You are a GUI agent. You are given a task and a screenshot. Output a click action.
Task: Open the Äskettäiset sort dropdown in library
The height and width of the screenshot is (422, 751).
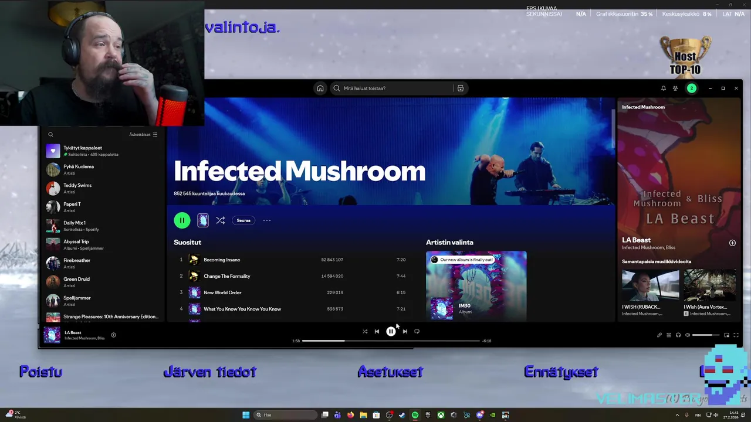(x=143, y=135)
